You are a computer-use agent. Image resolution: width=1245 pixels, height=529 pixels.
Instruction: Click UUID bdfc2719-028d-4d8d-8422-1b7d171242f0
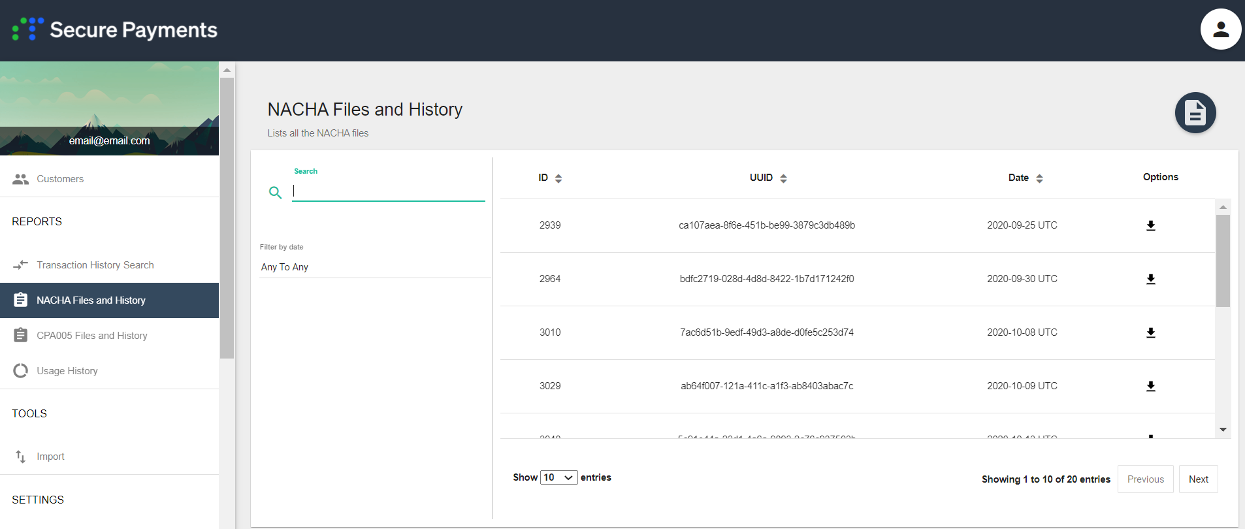[x=767, y=279]
